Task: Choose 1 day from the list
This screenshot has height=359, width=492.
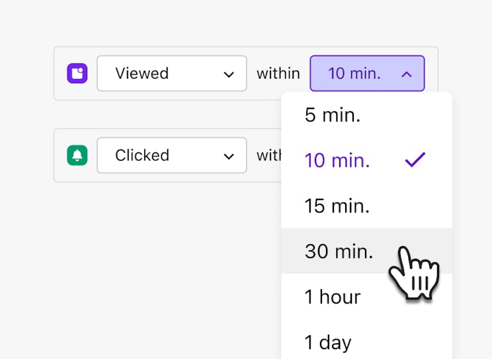Action: pyautogui.click(x=366, y=340)
